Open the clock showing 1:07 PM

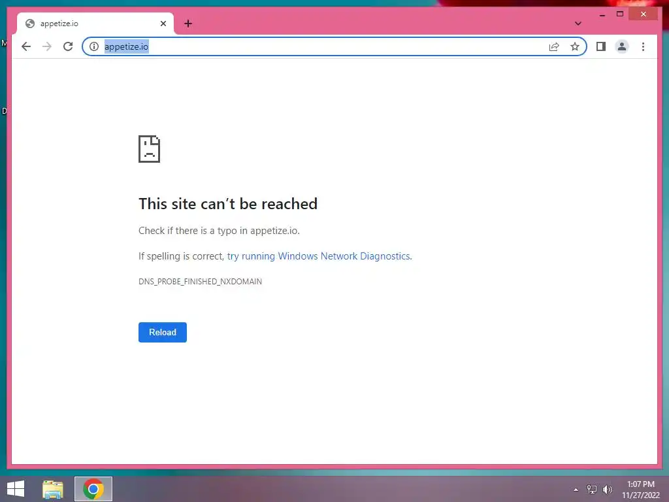pos(641,490)
